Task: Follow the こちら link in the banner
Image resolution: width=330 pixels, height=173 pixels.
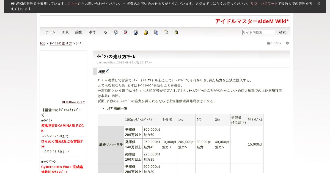Action: (73, 4)
